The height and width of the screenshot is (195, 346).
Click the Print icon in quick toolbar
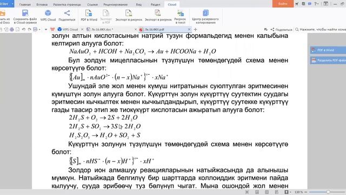coord(12,29)
